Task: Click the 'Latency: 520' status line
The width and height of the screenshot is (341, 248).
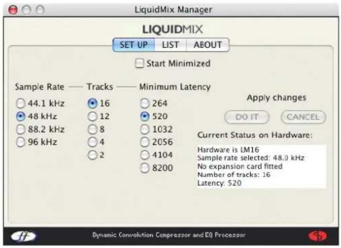Action: [x=220, y=183]
